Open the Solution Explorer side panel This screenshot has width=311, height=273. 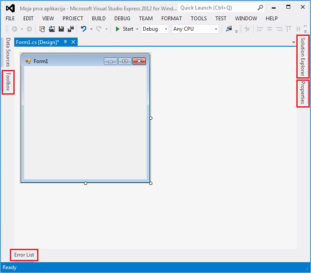[303, 57]
